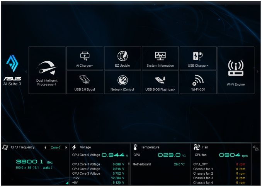Select the next core with the right arrow
This screenshot has height=187, width=262.
click(66, 148)
